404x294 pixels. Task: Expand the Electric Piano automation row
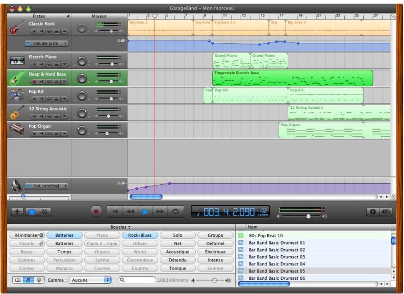pyautogui.click(x=64, y=64)
